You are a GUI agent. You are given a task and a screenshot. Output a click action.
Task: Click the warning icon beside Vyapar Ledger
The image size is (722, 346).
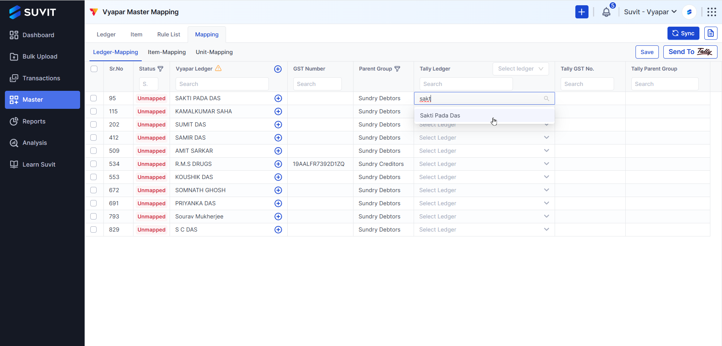click(x=218, y=68)
